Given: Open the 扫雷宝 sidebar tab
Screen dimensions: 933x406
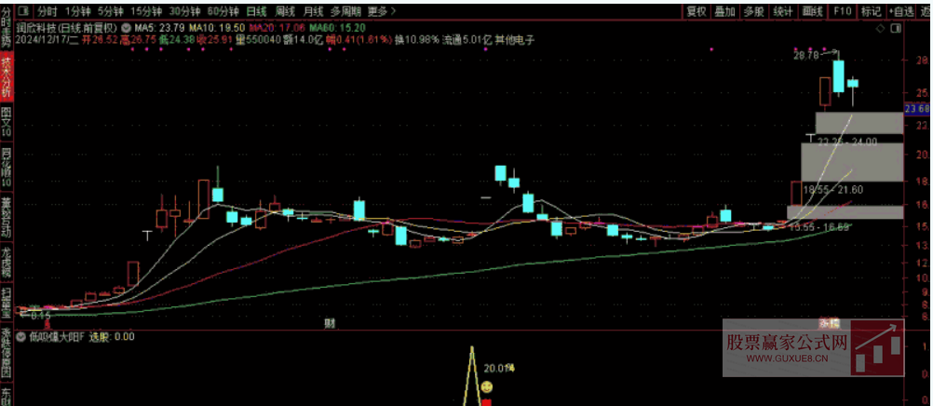Looking at the screenshot, I should (6, 304).
